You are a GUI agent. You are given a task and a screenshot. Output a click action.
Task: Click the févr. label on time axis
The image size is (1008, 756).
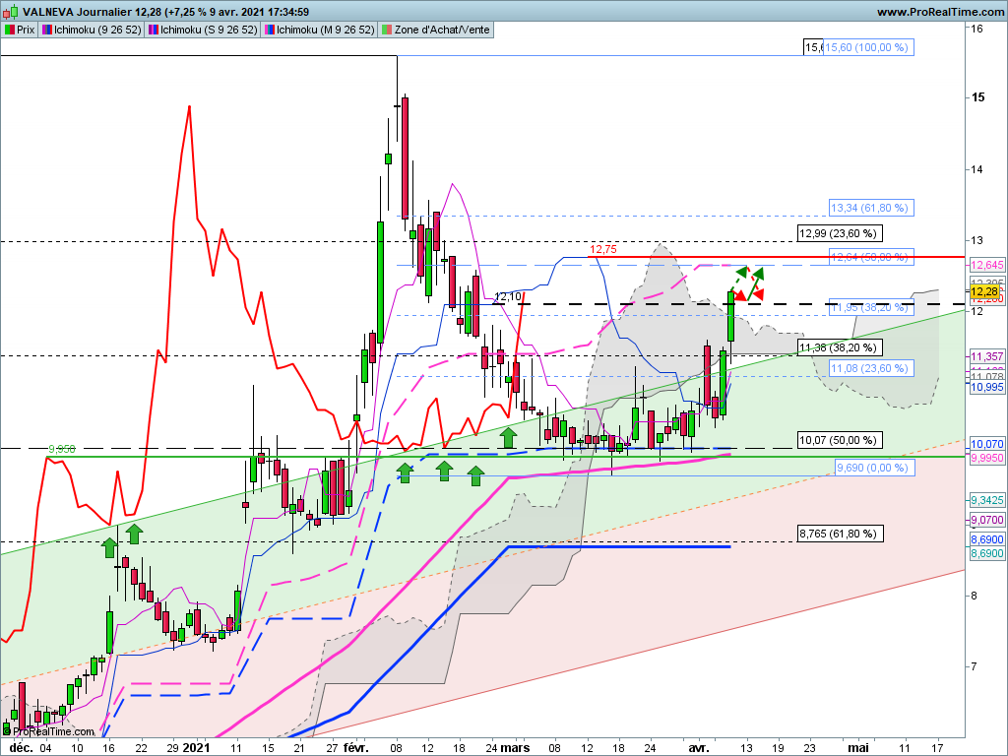click(x=355, y=748)
